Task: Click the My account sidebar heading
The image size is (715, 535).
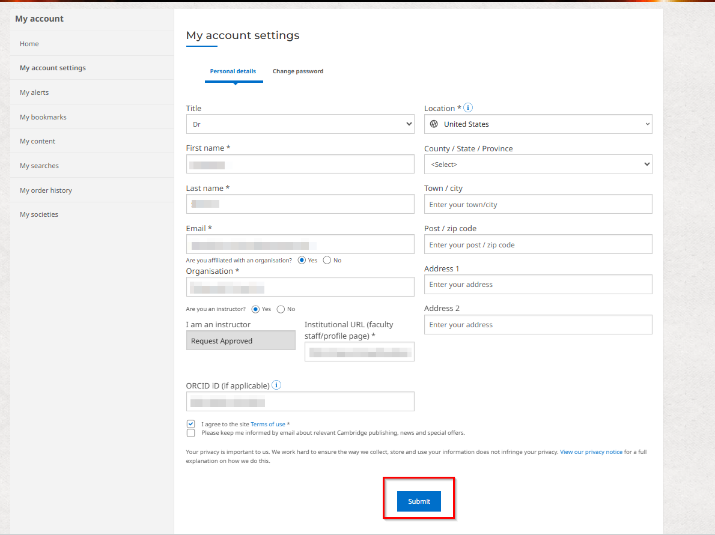Action: coord(39,19)
